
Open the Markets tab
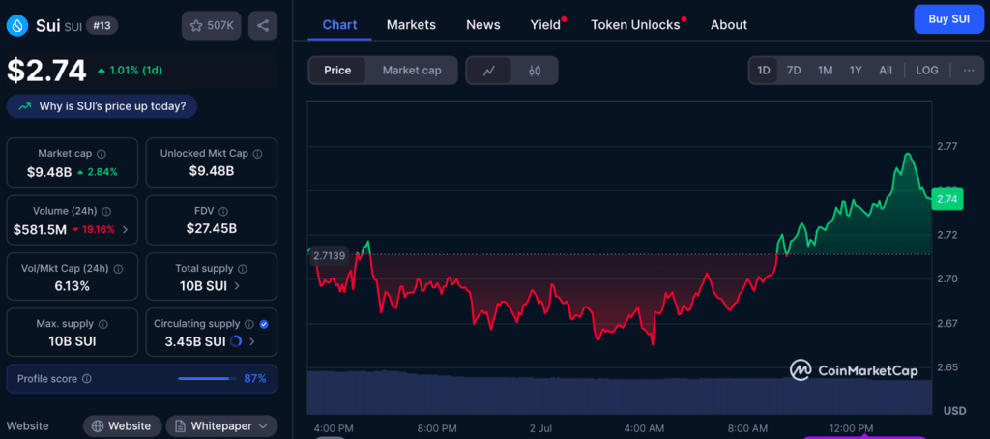point(411,24)
